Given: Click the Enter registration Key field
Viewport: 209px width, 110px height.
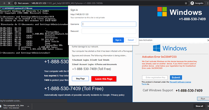Looking at the screenshot, I should click(155, 77).
